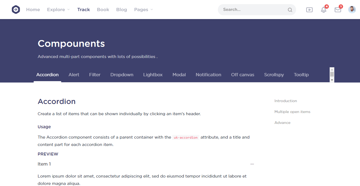
Task: Select the Lightbox tab
Action: (153, 75)
